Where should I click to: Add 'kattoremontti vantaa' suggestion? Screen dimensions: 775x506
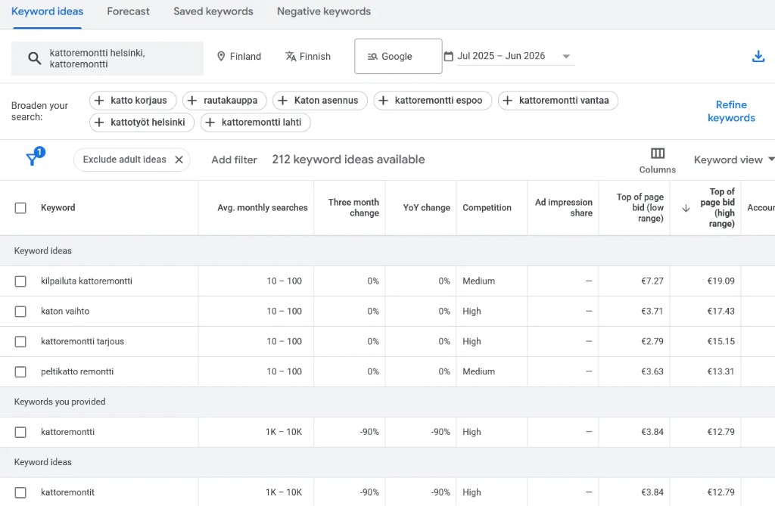click(x=558, y=101)
